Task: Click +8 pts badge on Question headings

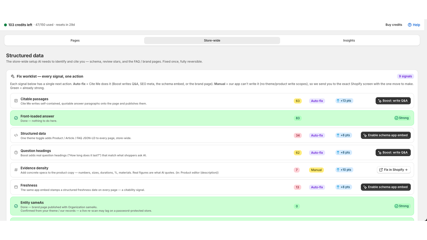Action: click(x=343, y=153)
